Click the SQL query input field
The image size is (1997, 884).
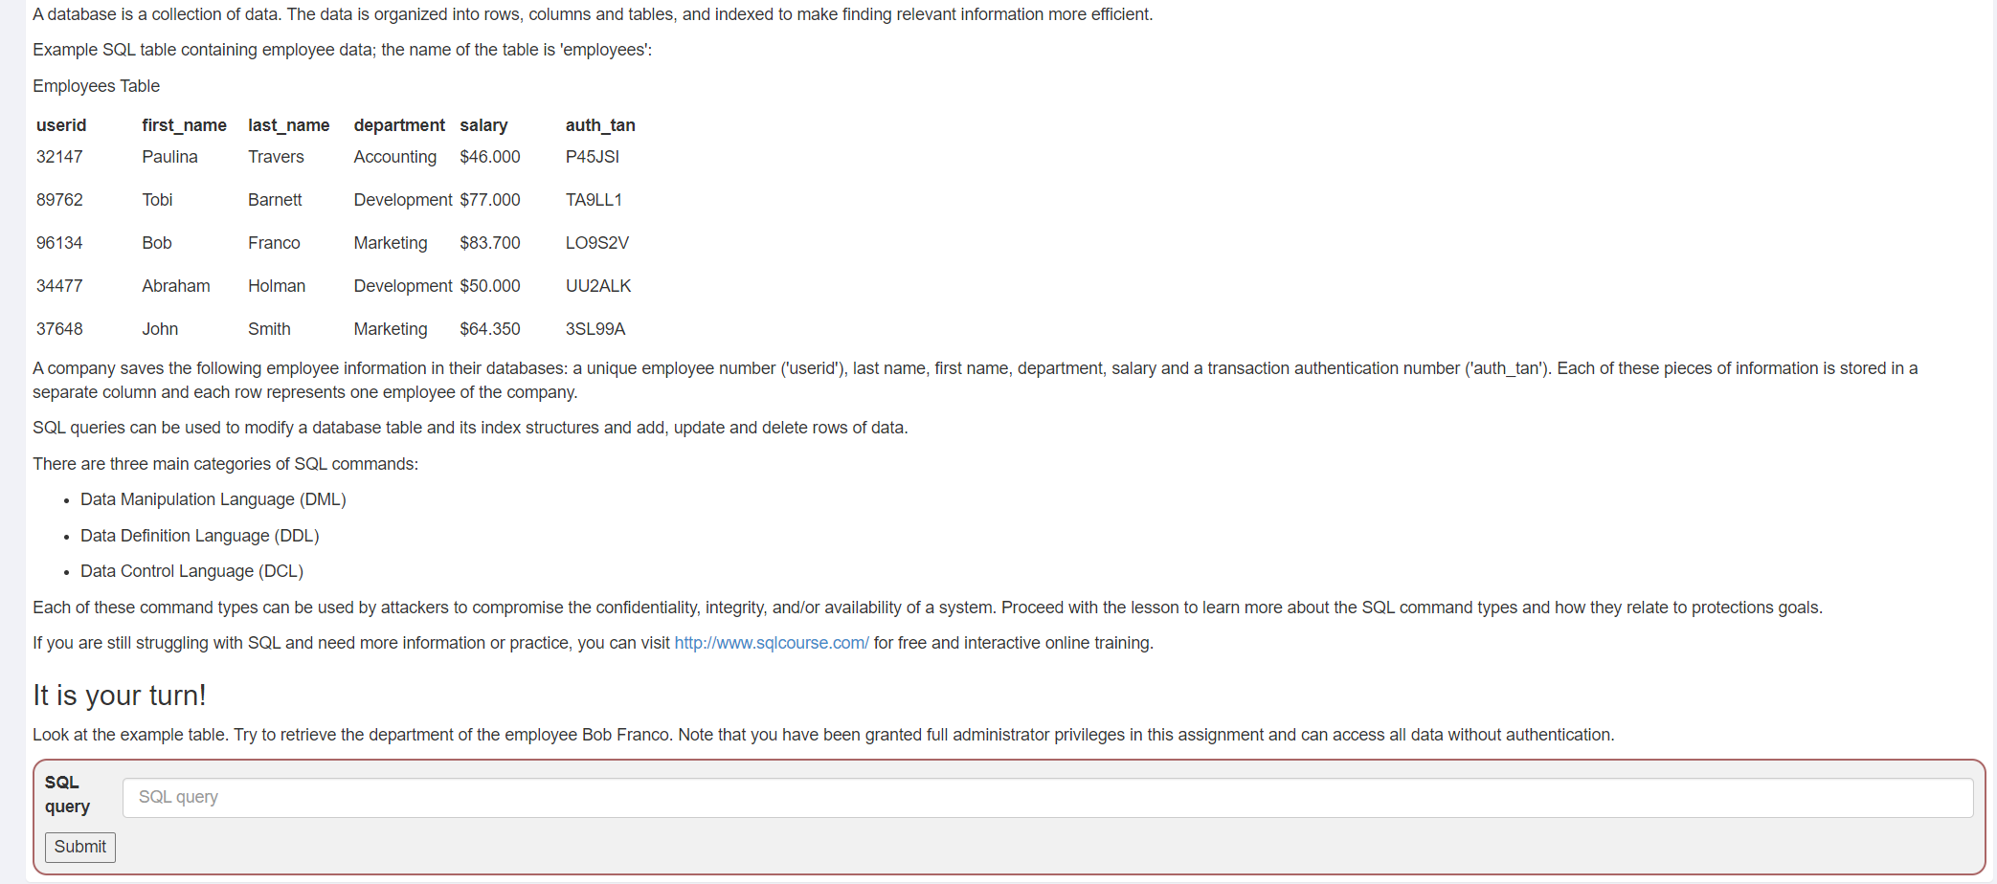point(1047,797)
